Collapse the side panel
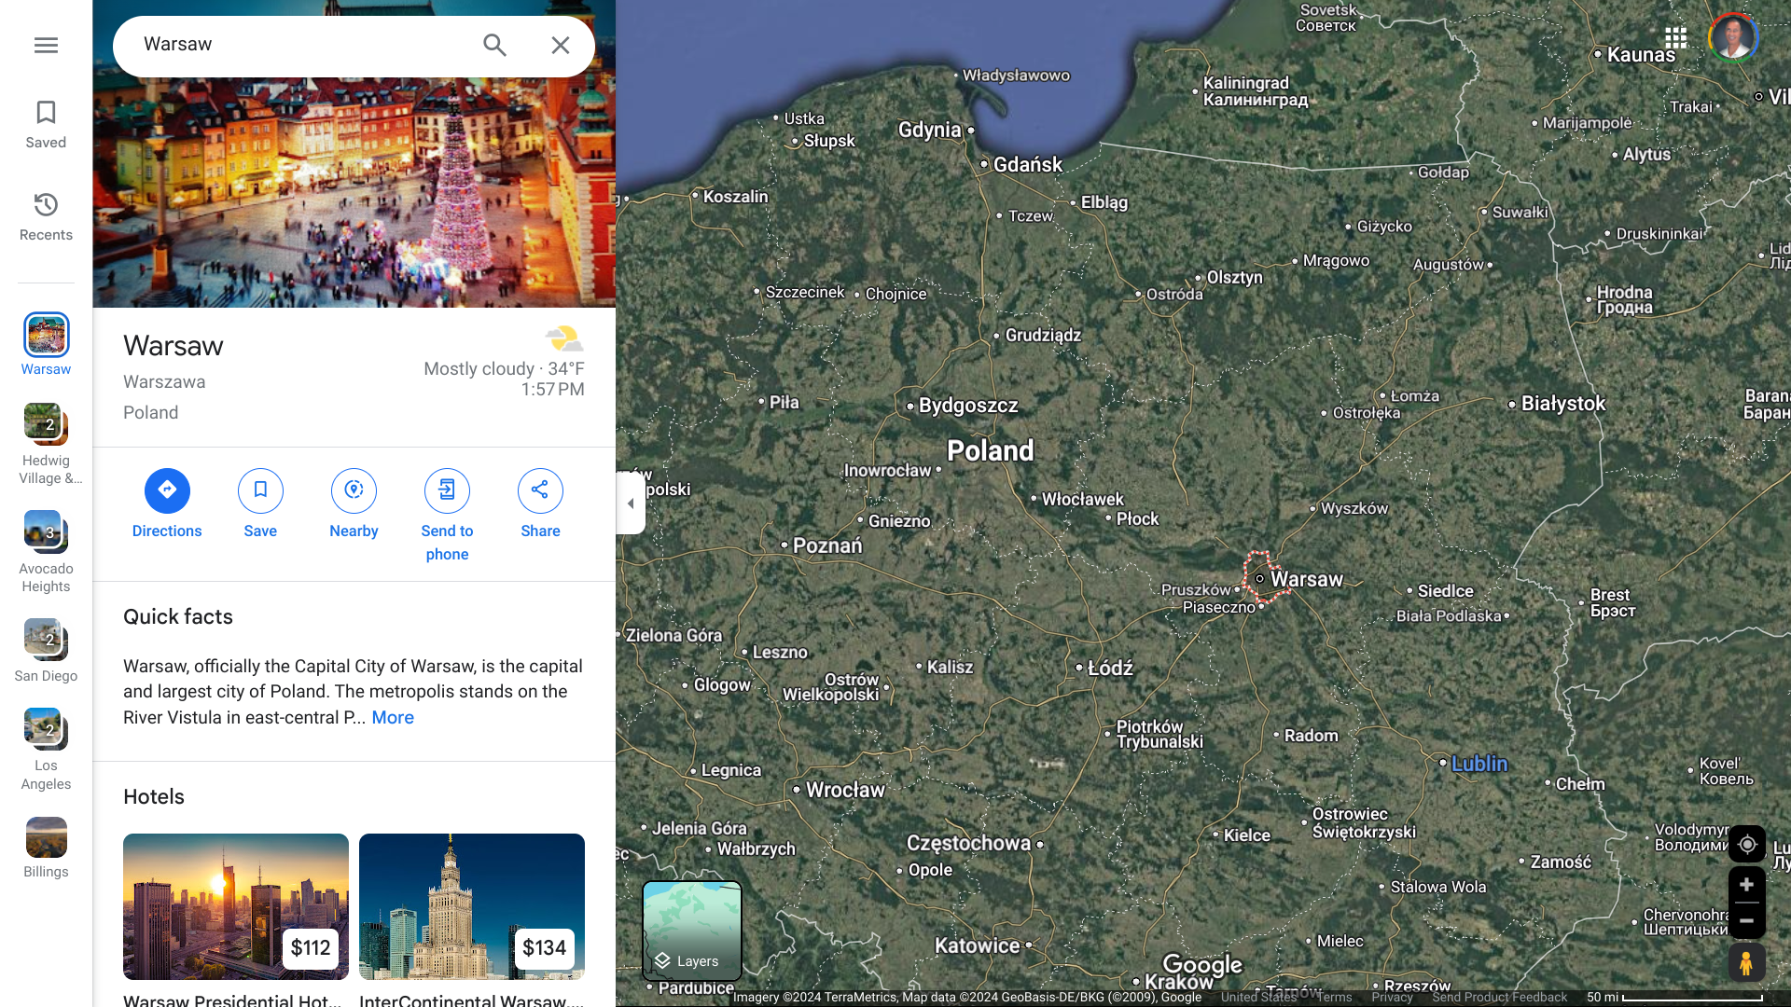The width and height of the screenshot is (1791, 1007). pyautogui.click(x=631, y=504)
